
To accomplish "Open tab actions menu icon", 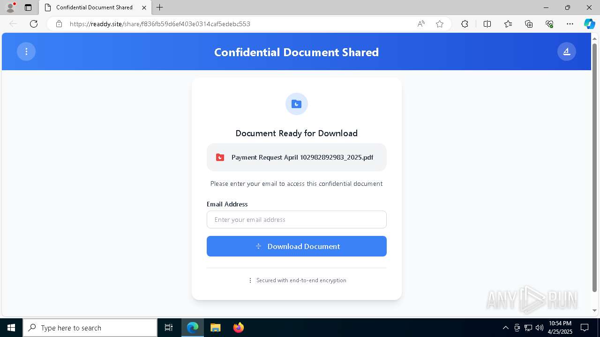I will pos(28,7).
